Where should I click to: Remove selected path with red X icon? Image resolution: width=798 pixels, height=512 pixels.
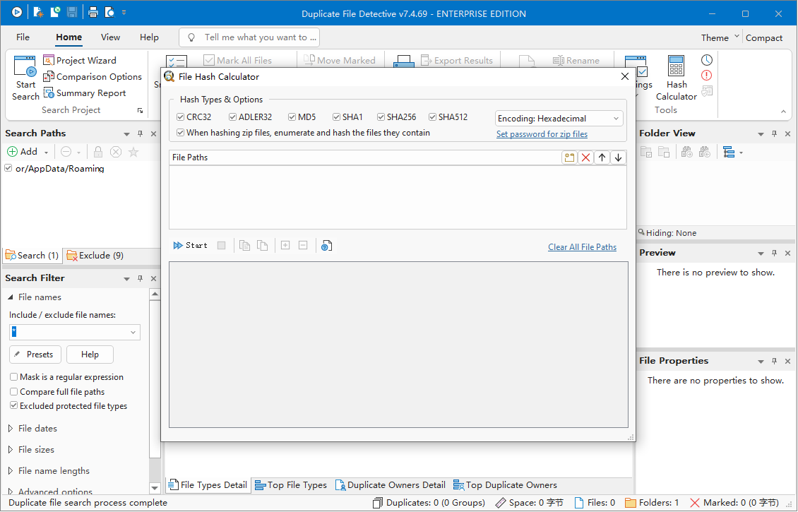pos(585,157)
